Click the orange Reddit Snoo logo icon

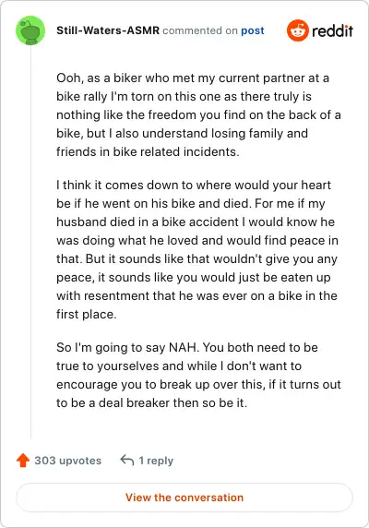[x=298, y=30]
